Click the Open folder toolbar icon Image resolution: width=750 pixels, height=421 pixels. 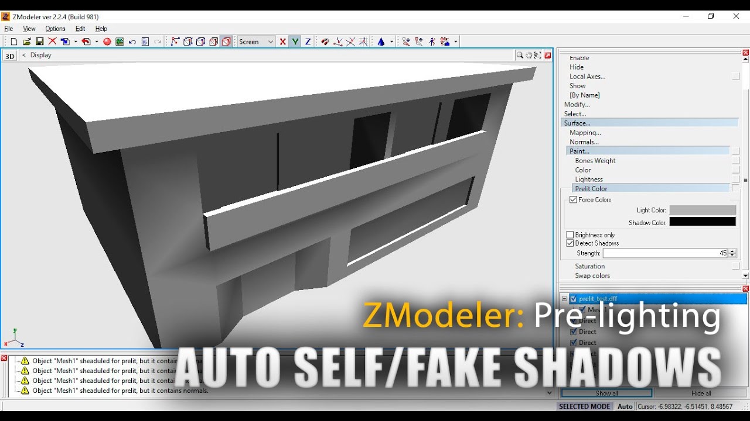27,42
